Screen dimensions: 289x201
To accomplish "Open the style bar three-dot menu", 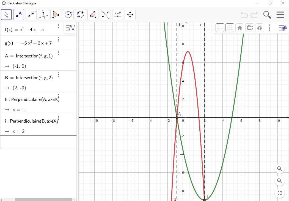I will point(269,28).
